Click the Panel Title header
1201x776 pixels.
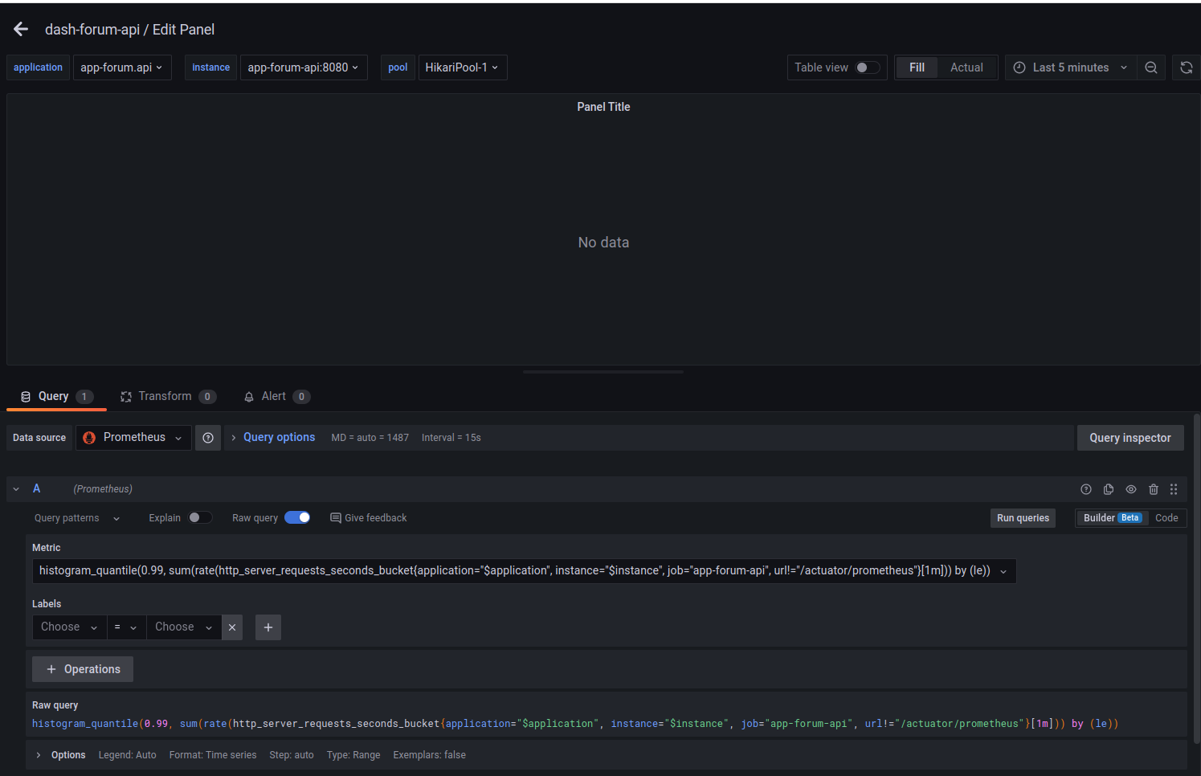(603, 107)
